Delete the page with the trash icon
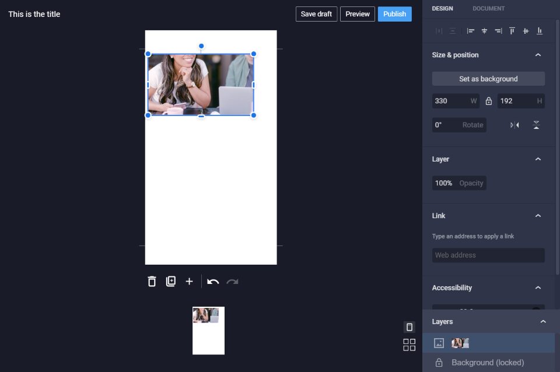This screenshot has width=560, height=372. pyautogui.click(x=152, y=282)
